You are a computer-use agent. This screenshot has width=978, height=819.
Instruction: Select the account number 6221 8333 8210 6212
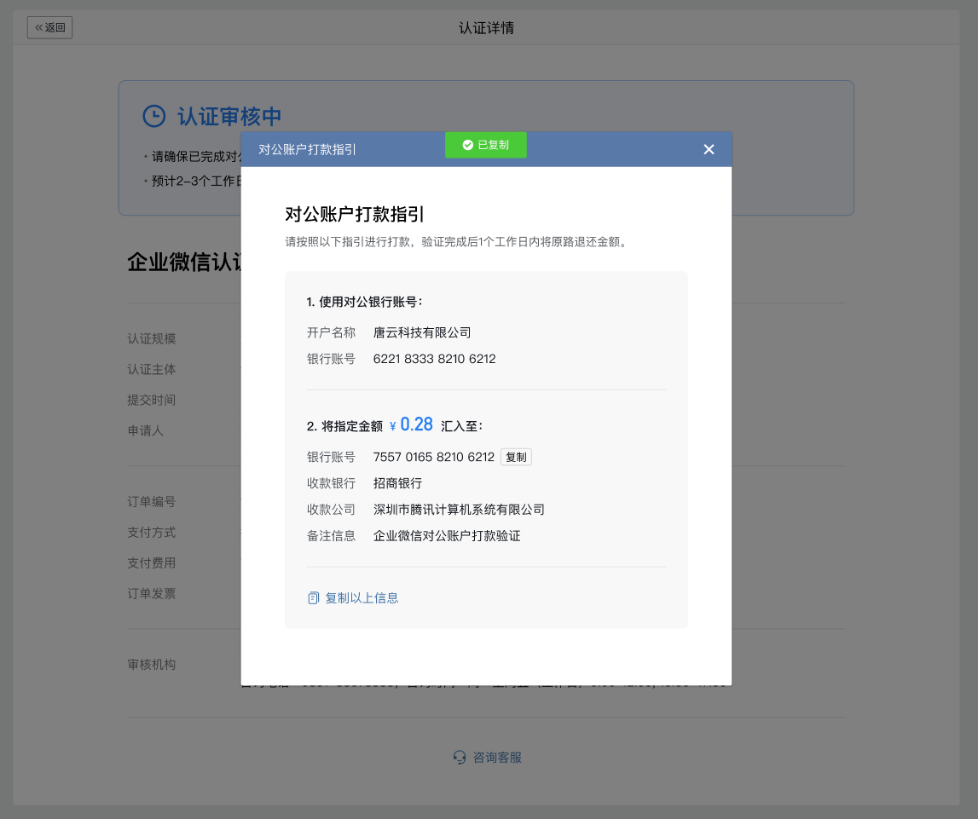435,359
